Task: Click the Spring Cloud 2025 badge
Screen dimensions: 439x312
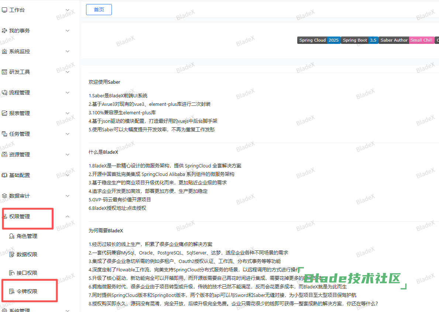Action: pos(319,40)
